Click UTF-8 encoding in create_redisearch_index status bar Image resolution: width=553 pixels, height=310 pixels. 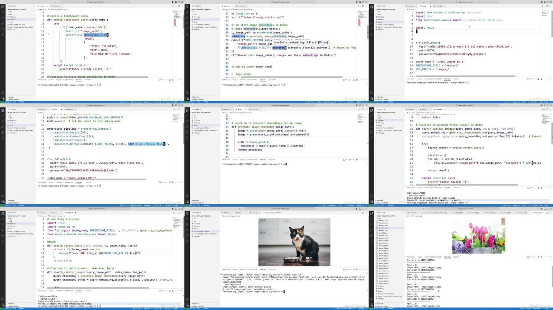pyautogui.click(x=155, y=102)
